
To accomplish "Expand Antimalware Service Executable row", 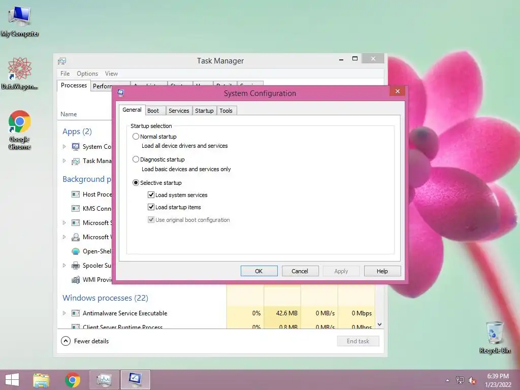I will click(x=64, y=313).
